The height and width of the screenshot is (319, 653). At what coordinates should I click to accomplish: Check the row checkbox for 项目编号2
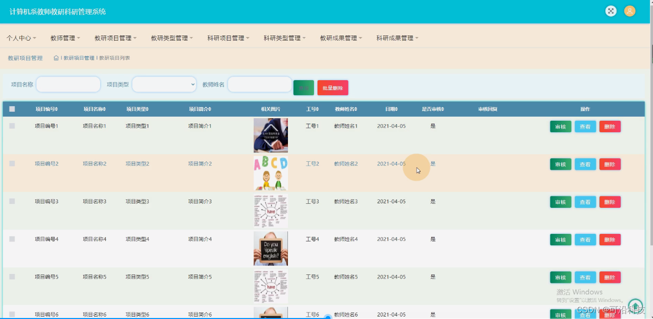click(12, 163)
